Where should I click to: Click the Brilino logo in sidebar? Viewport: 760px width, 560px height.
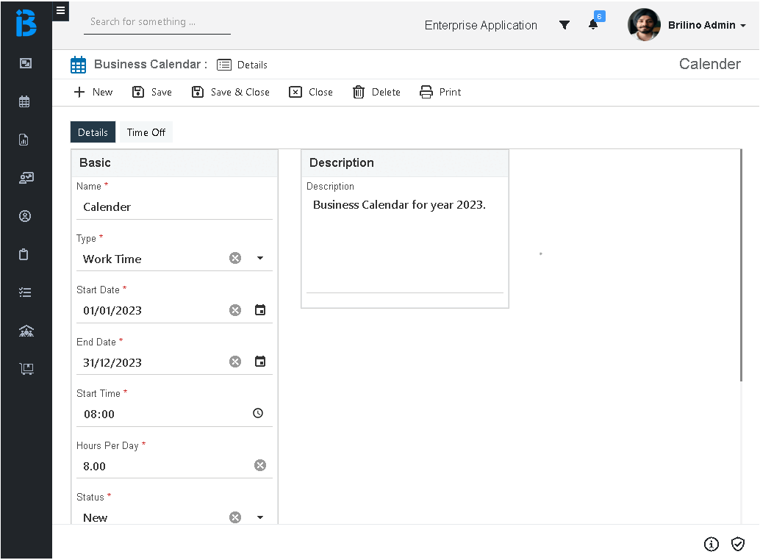click(x=26, y=23)
